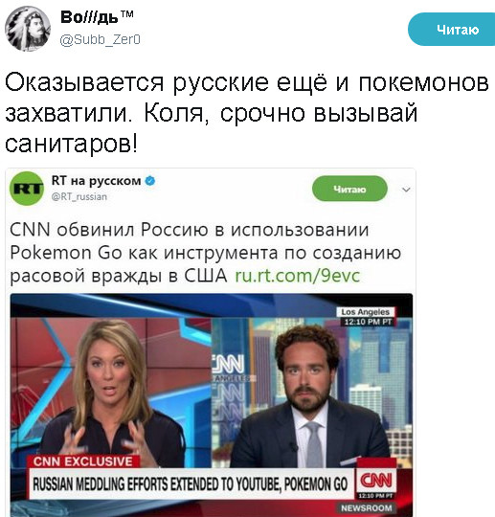The image size is (495, 517).
Task: Click the NEWSROOM label in the image
Action: tap(366, 508)
